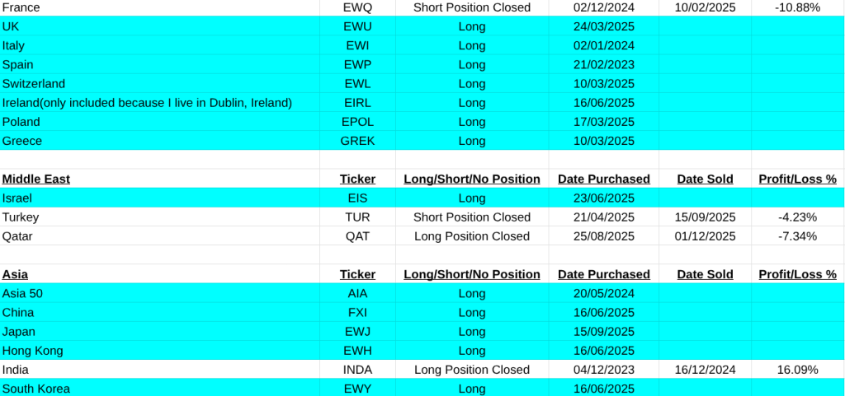This screenshot has height=396, width=845.
Task: Select the Asia section header cell
Action: (x=15, y=274)
